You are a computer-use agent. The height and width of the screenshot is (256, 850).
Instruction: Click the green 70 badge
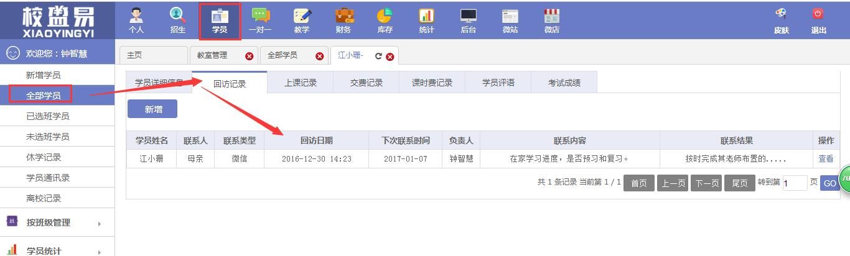point(845,179)
